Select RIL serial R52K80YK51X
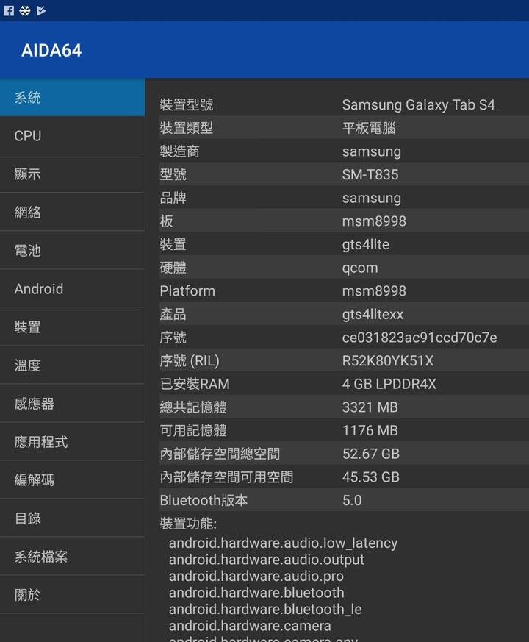529x642 pixels. coord(388,361)
